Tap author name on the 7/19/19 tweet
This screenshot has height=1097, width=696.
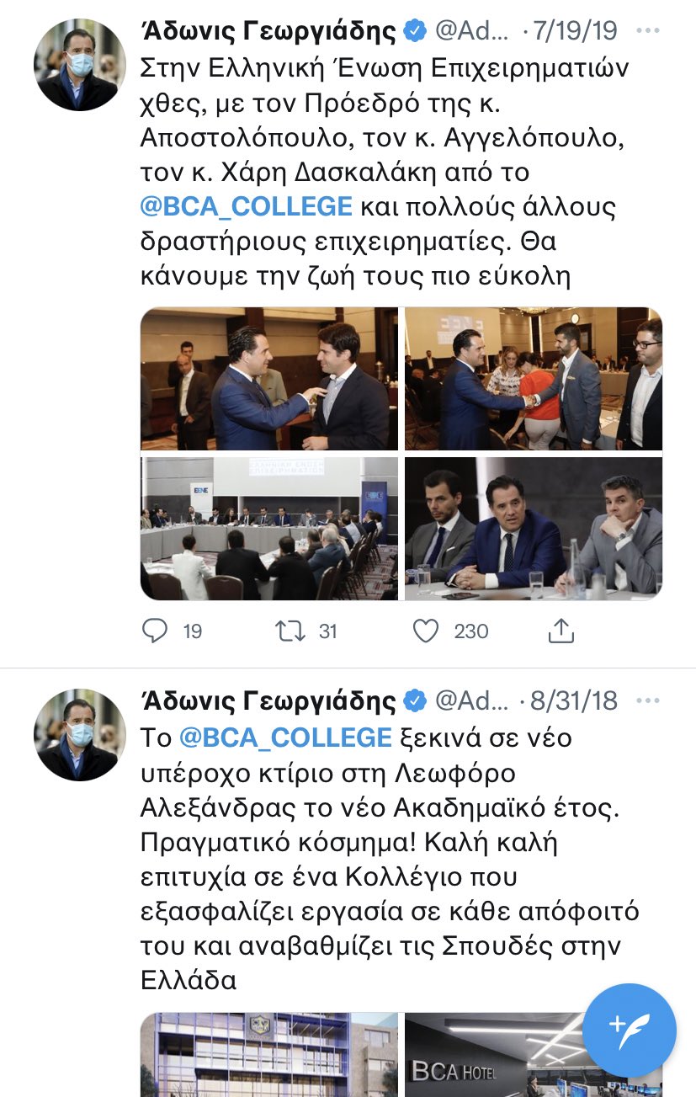[x=268, y=32]
